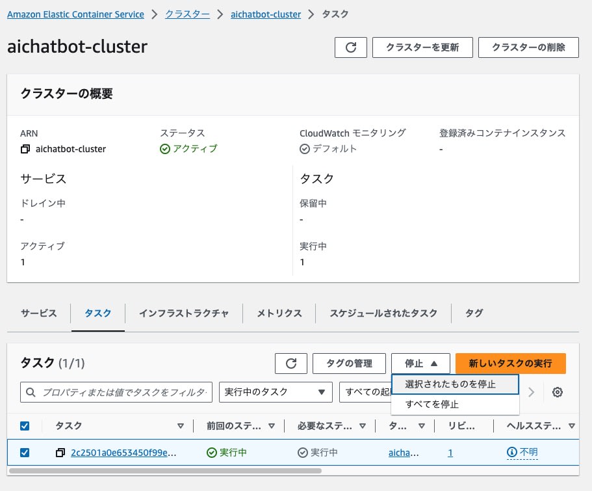Copy the task ID icon beside 2c2501a0e653450f99e
This screenshot has width=592, height=491.
coord(60,453)
